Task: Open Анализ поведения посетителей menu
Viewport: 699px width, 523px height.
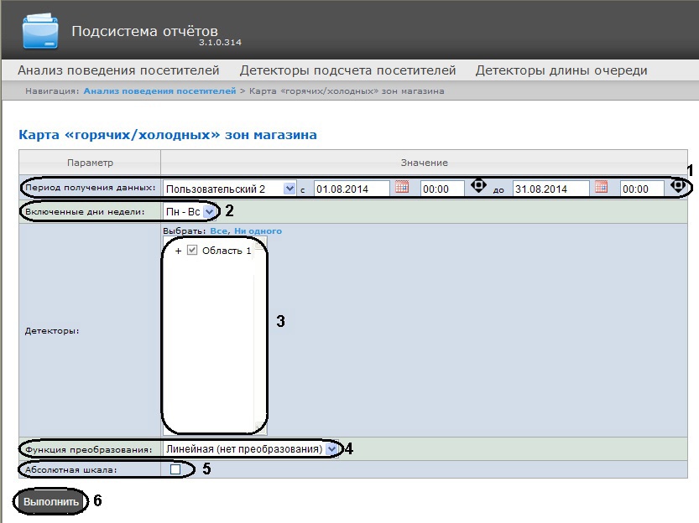Action: click(x=118, y=70)
